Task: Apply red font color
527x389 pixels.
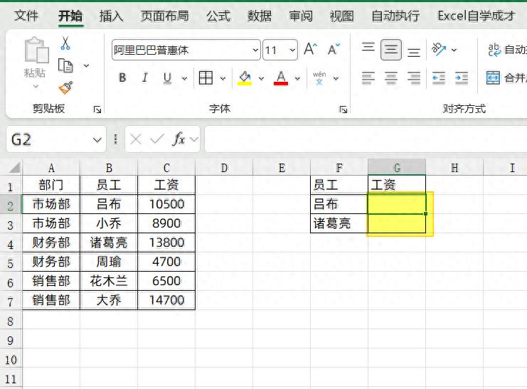Action: point(281,78)
